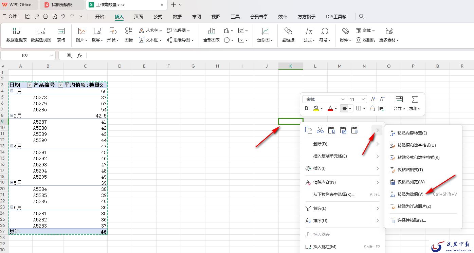Insert a PivotChart (数据透视图)
Viewport: 474px width, 253px height.
click(x=41, y=35)
